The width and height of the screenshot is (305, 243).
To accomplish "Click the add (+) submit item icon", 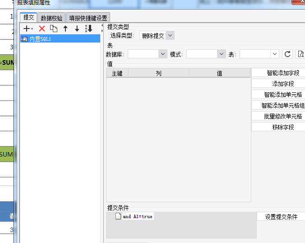I will point(28,29).
